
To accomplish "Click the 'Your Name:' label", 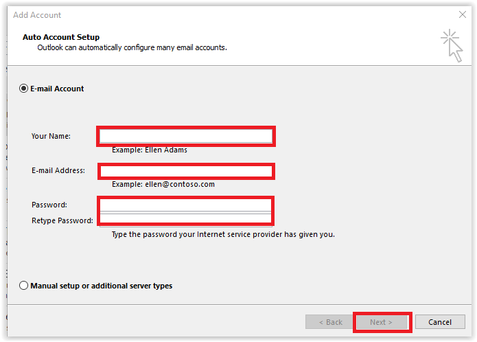I will (51, 136).
